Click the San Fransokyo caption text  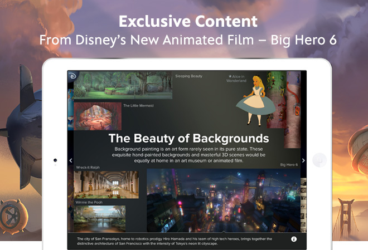pyautogui.click(x=175, y=241)
